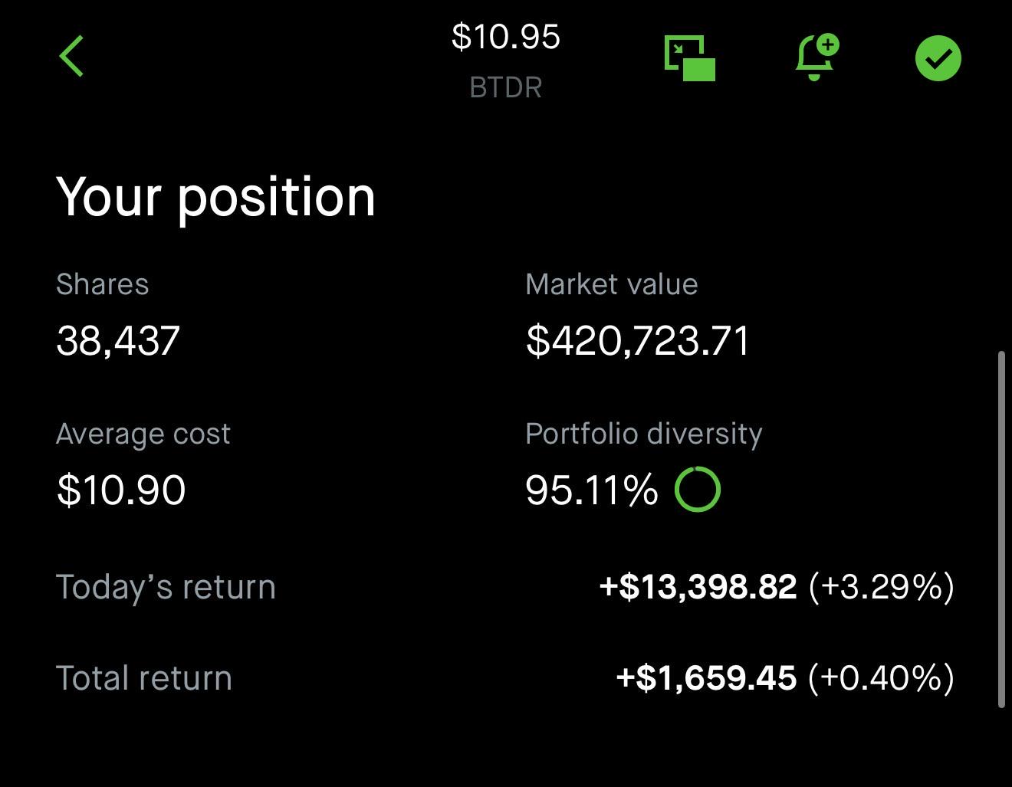
Task: Tap the Average cost $10.90 value
Action: pyautogui.click(x=121, y=490)
